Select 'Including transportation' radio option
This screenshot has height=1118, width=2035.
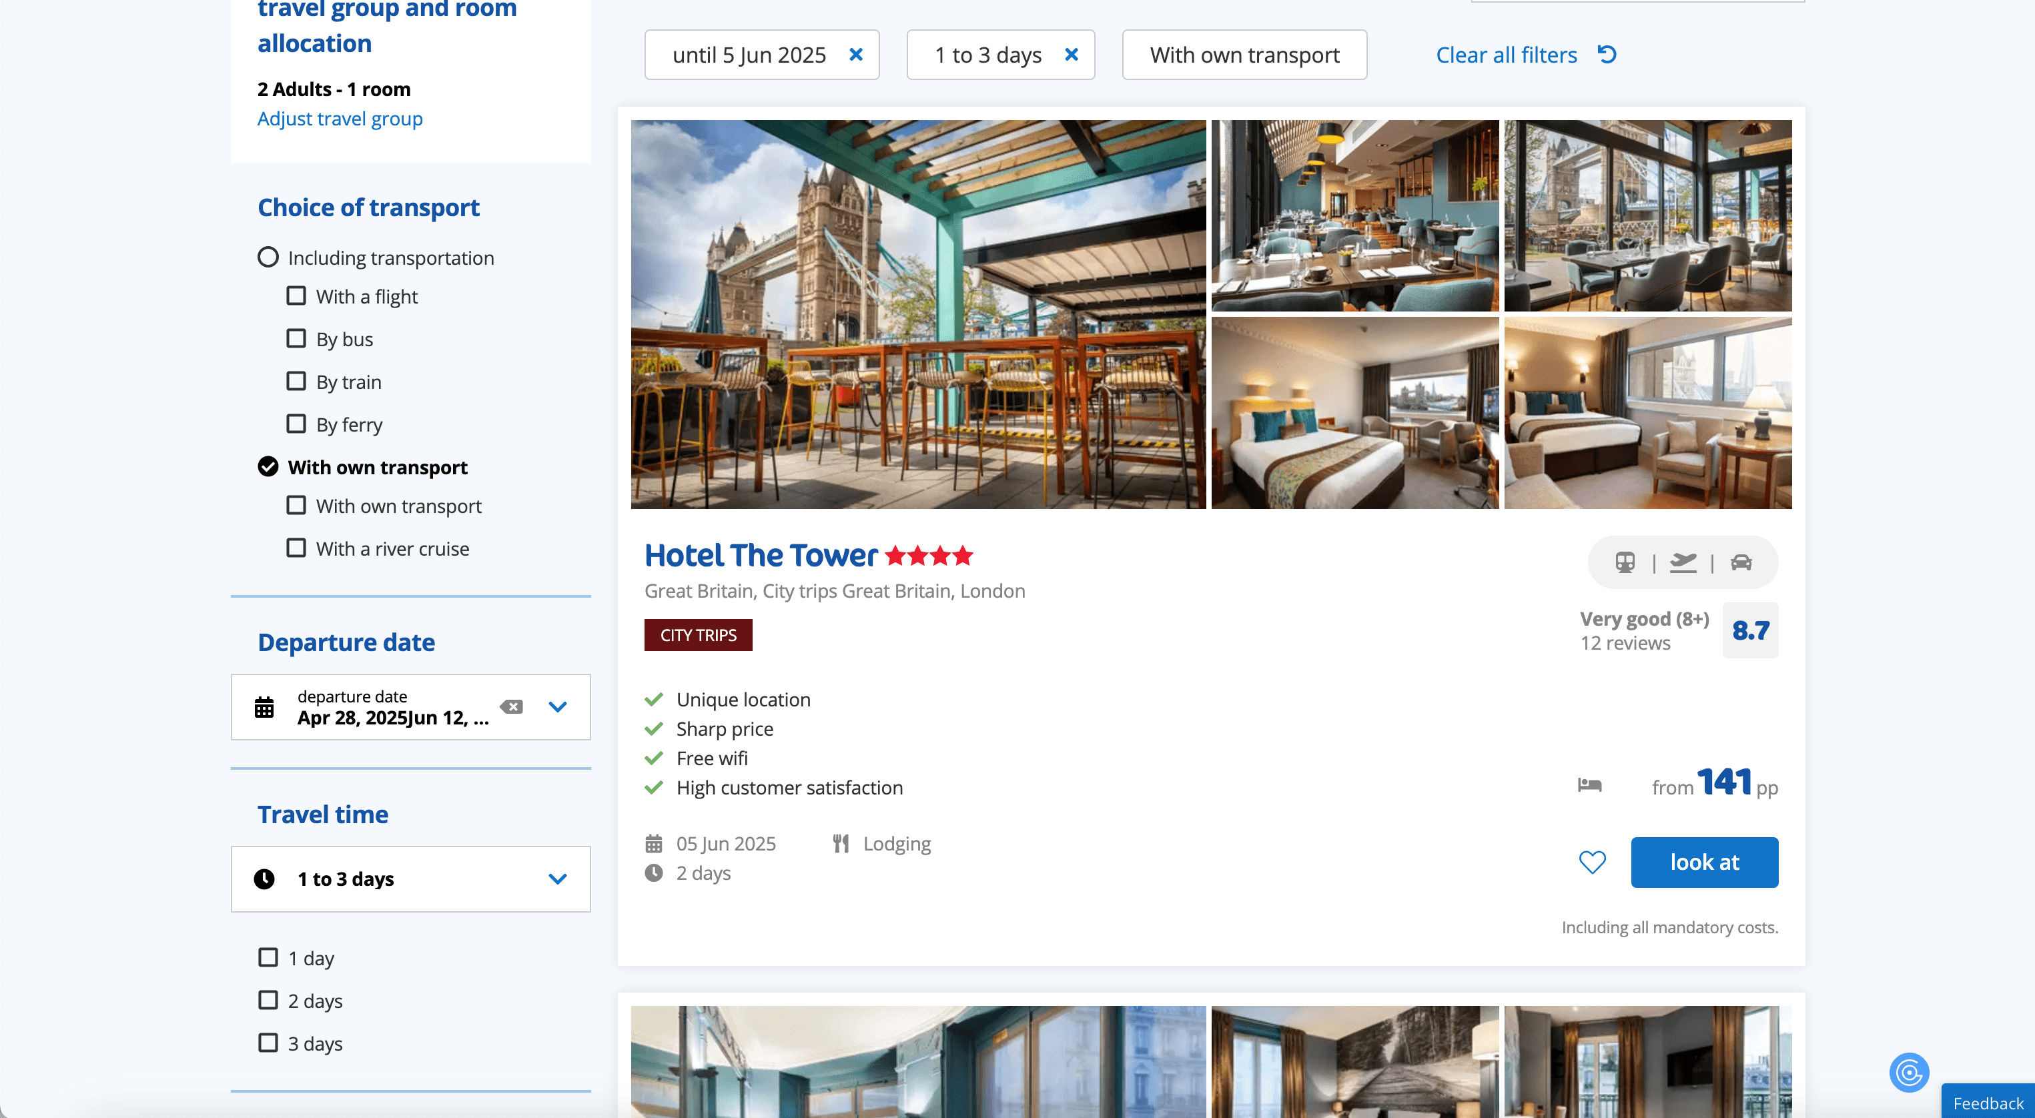tap(269, 257)
